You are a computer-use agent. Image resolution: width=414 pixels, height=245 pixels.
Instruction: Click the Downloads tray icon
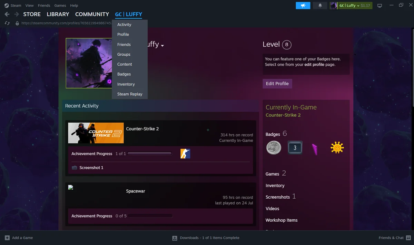click(x=175, y=238)
